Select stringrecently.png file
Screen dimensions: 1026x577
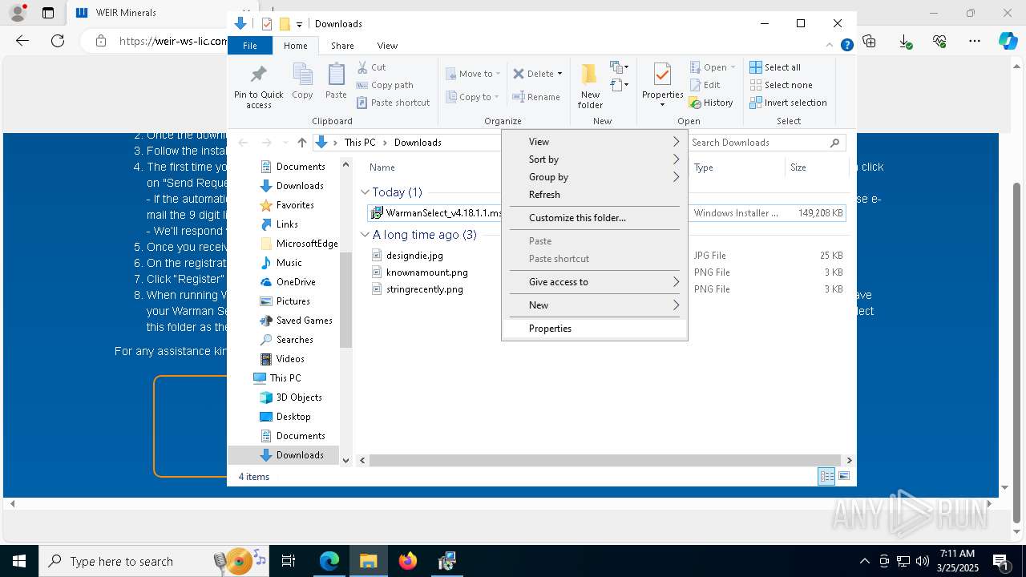pyautogui.click(x=424, y=289)
